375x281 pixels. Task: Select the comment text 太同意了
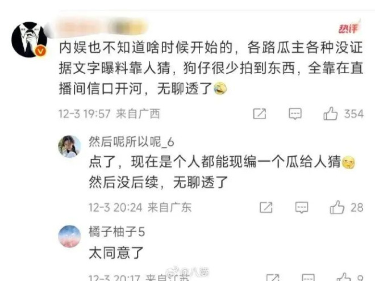[x=116, y=253]
